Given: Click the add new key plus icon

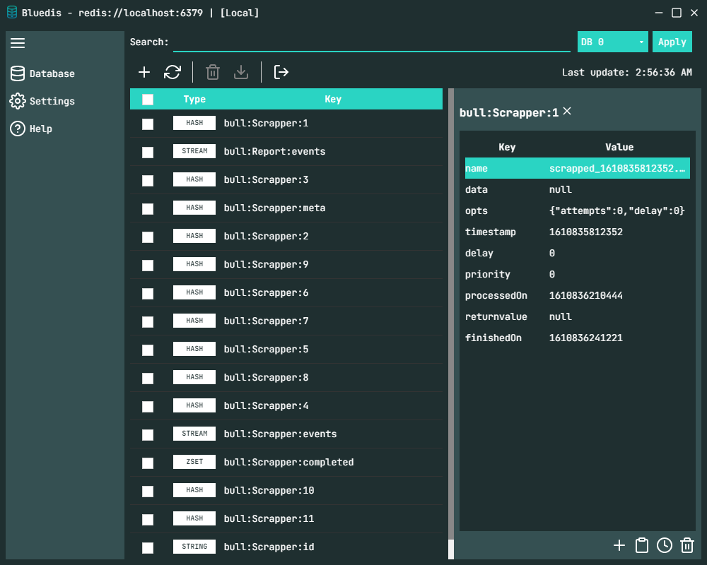Looking at the screenshot, I should pyautogui.click(x=144, y=72).
